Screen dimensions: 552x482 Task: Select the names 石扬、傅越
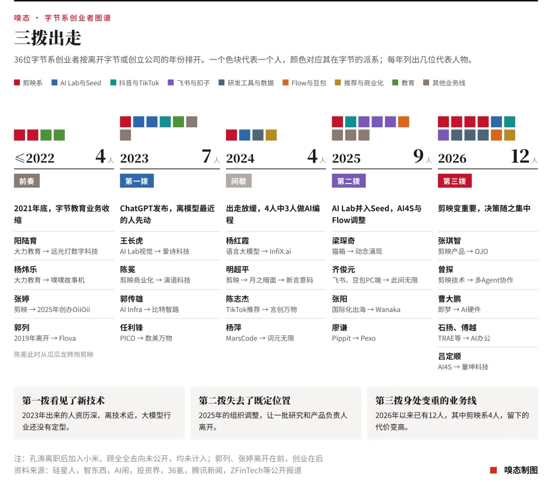457,328
